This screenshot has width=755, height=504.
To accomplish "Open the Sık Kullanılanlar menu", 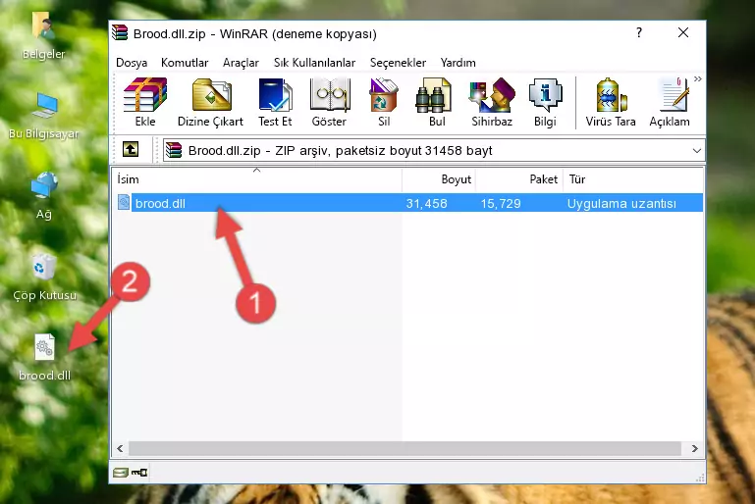I will (314, 63).
